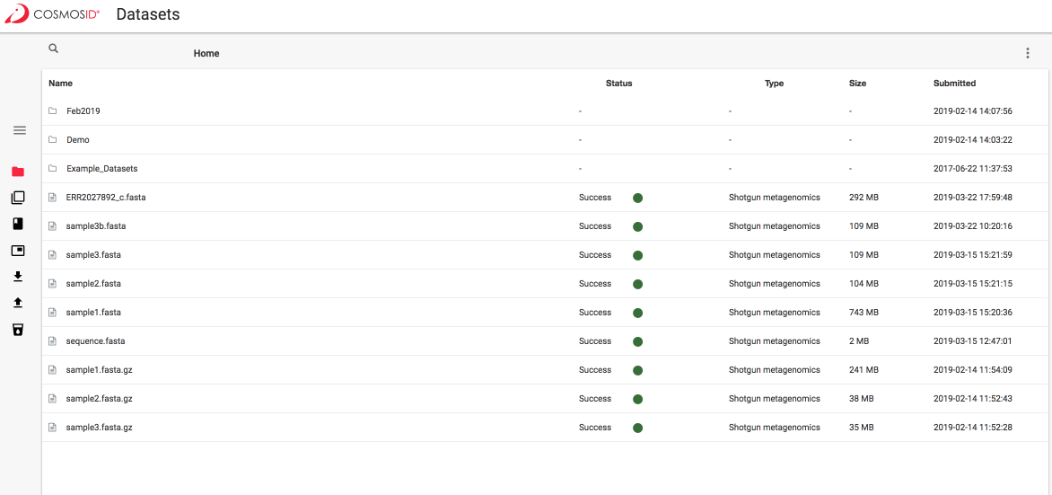
Task: Open the Demo folder
Action: point(78,140)
